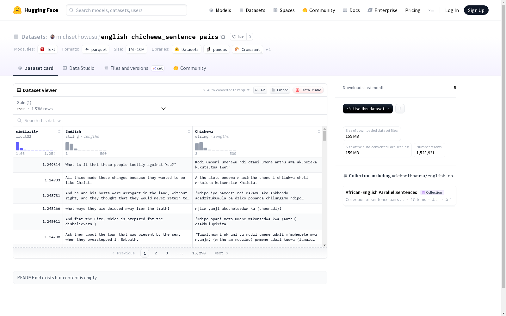Expand the Split train dropdown
The width and height of the screenshot is (506, 316).
(92, 106)
